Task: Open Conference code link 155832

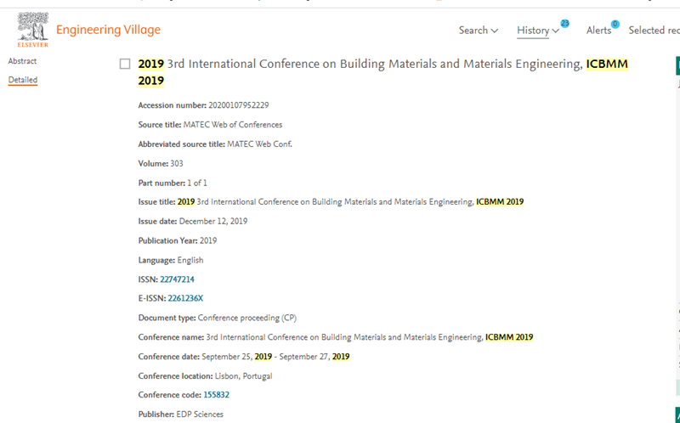Action: point(216,395)
